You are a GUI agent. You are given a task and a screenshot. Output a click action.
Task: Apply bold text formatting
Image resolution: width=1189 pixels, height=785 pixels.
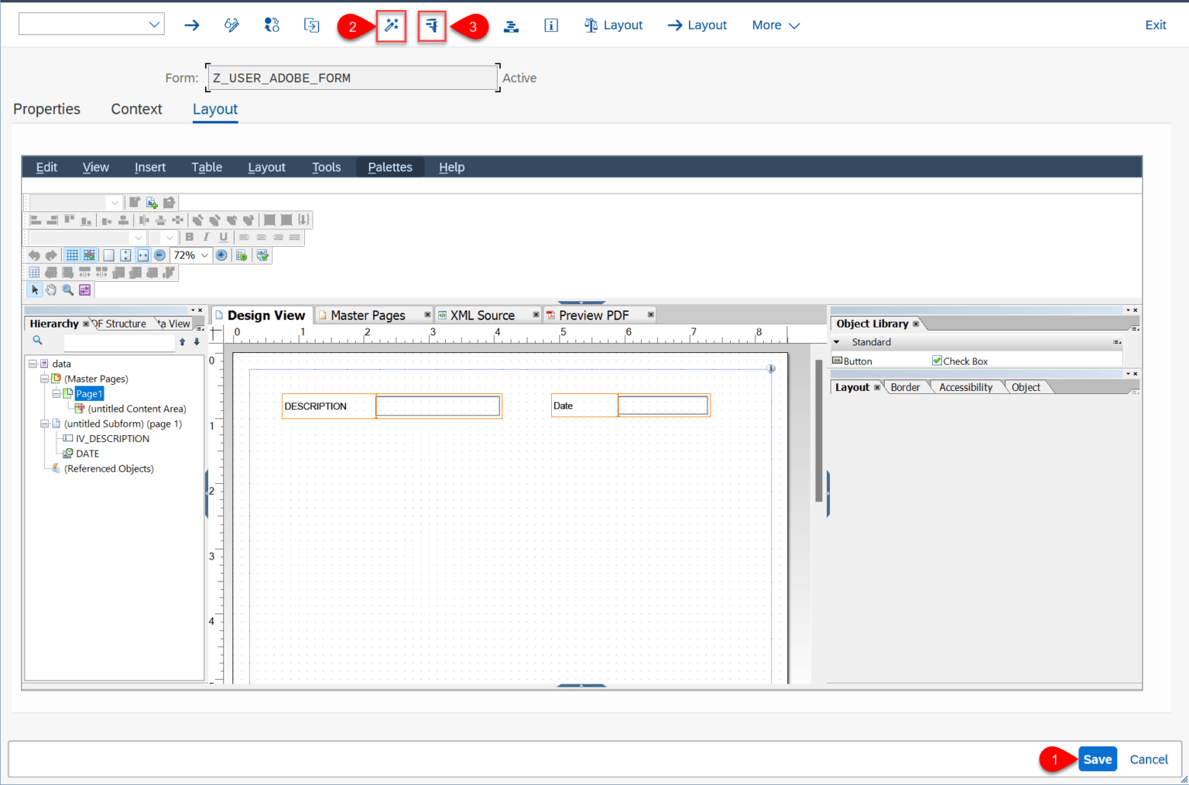pos(190,237)
